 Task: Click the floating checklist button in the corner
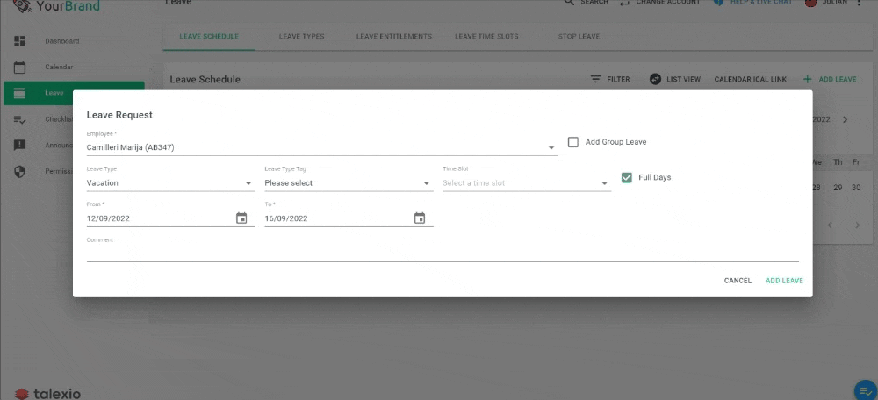[x=867, y=390]
